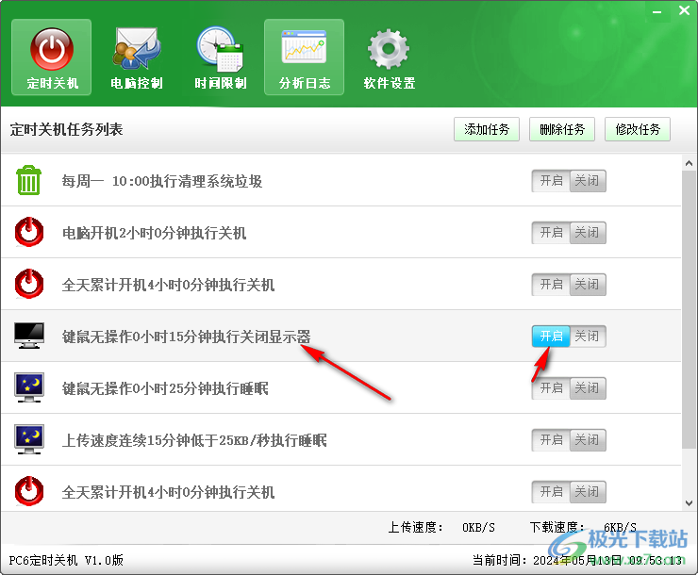The height and width of the screenshot is (575, 698).
Task: Click 删除任务 button
Action: point(562,129)
